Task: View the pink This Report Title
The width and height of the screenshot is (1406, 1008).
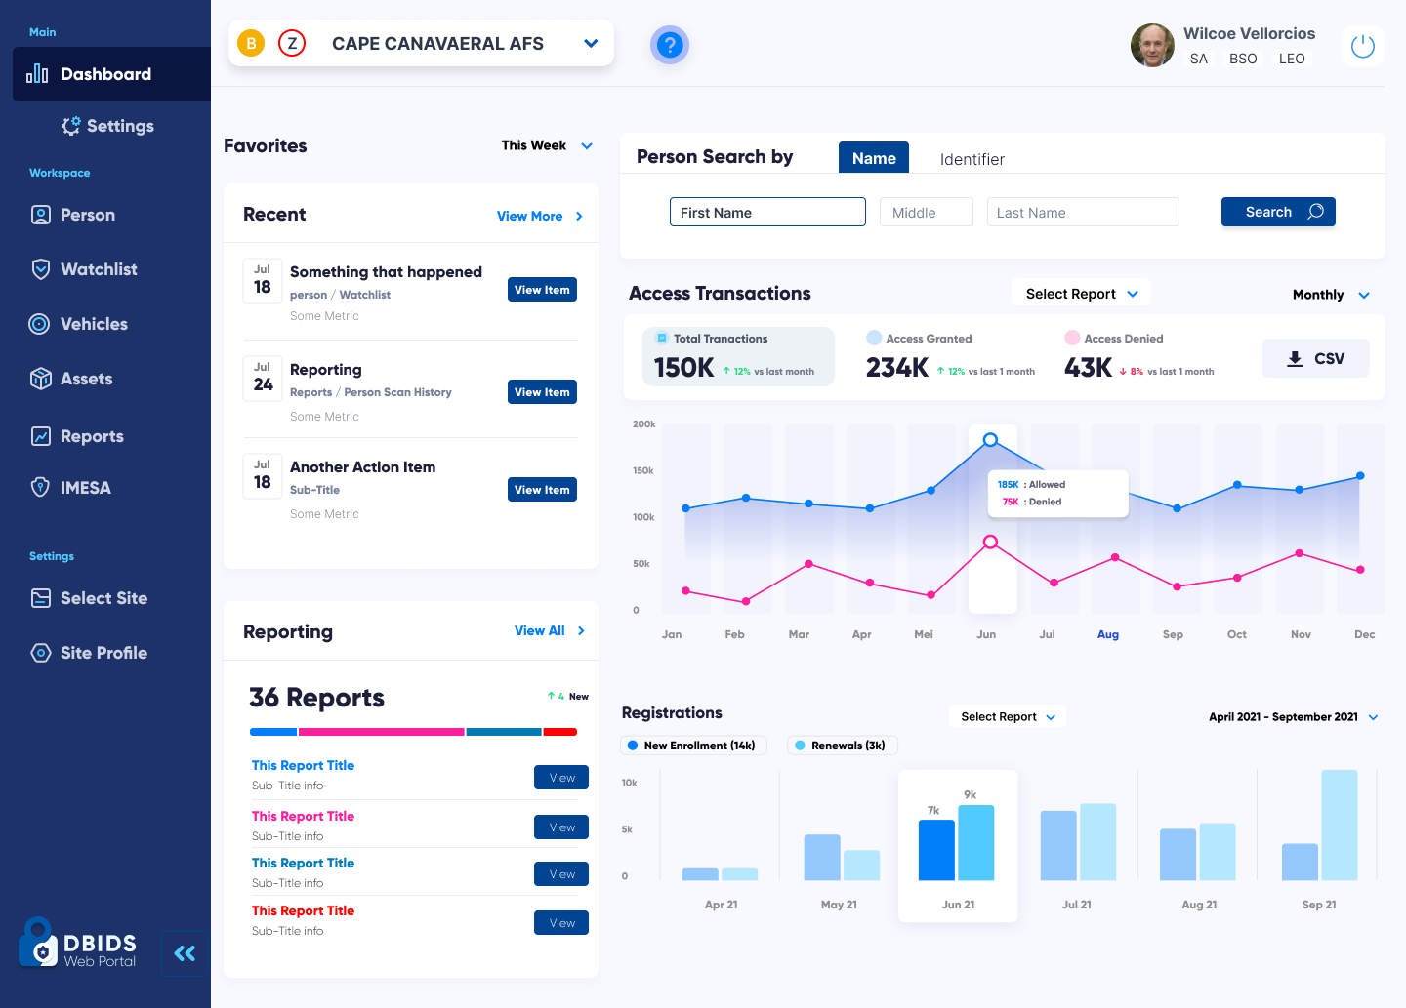Action: (x=561, y=827)
